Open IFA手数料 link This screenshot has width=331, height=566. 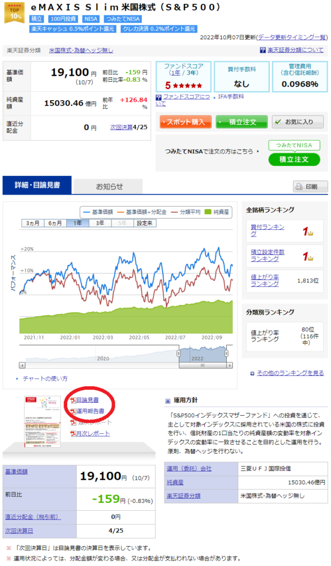[x=231, y=97]
